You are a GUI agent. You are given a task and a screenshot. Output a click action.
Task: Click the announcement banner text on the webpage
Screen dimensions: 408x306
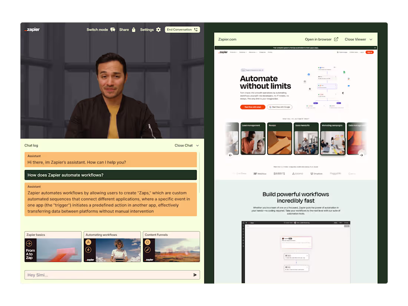click(x=296, y=48)
